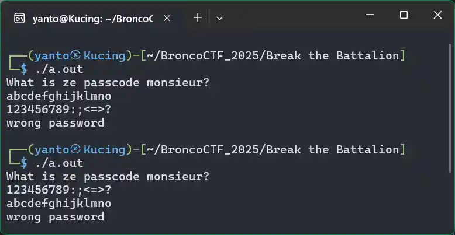
Task: Click the second ./a.out command
Action: tap(59, 163)
